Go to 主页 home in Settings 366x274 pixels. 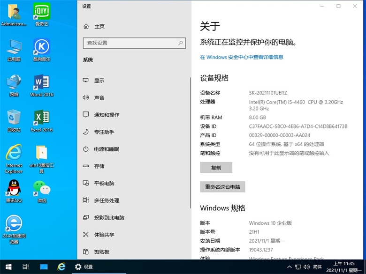pyautogui.click(x=99, y=26)
